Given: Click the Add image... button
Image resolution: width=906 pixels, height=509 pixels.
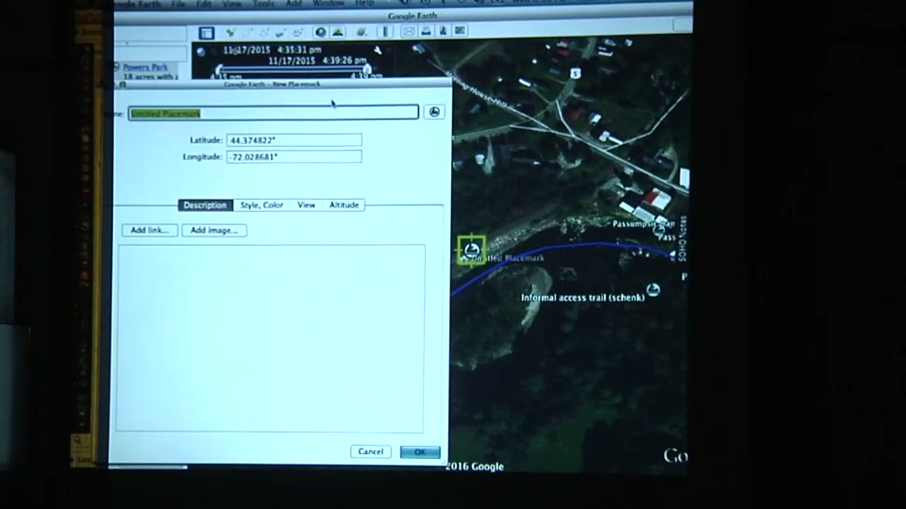Looking at the screenshot, I should tap(214, 230).
